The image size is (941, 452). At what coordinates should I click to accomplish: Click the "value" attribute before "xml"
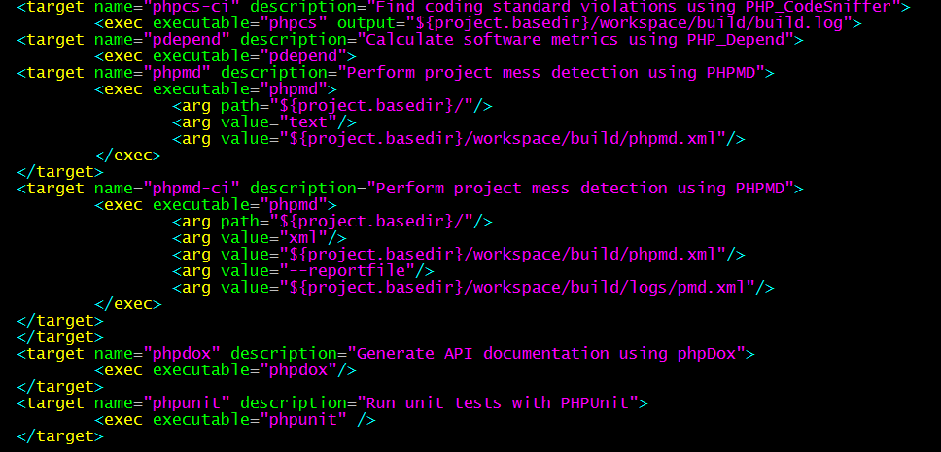(245, 238)
